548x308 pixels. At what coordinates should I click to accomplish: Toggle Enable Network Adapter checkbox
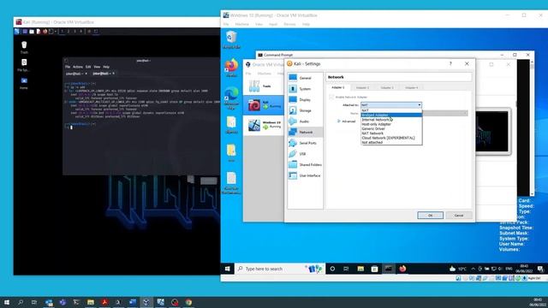(x=331, y=97)
